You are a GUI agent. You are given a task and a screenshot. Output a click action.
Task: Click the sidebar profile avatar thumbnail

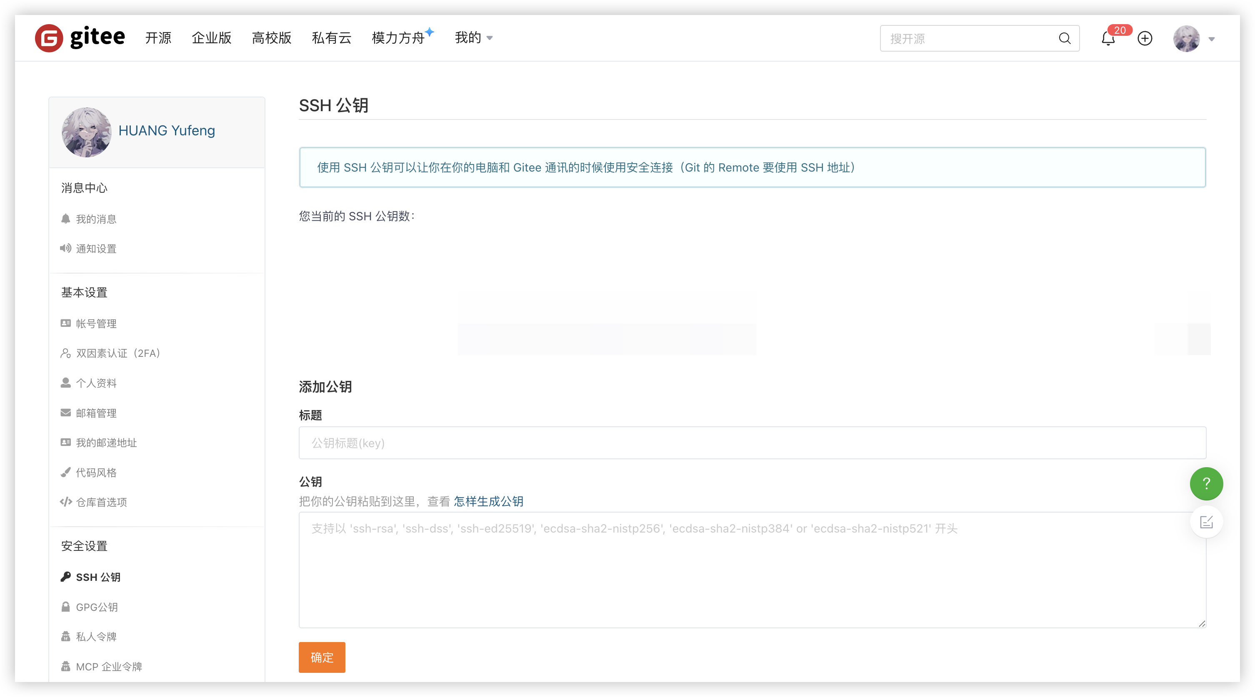click(86, 132)
